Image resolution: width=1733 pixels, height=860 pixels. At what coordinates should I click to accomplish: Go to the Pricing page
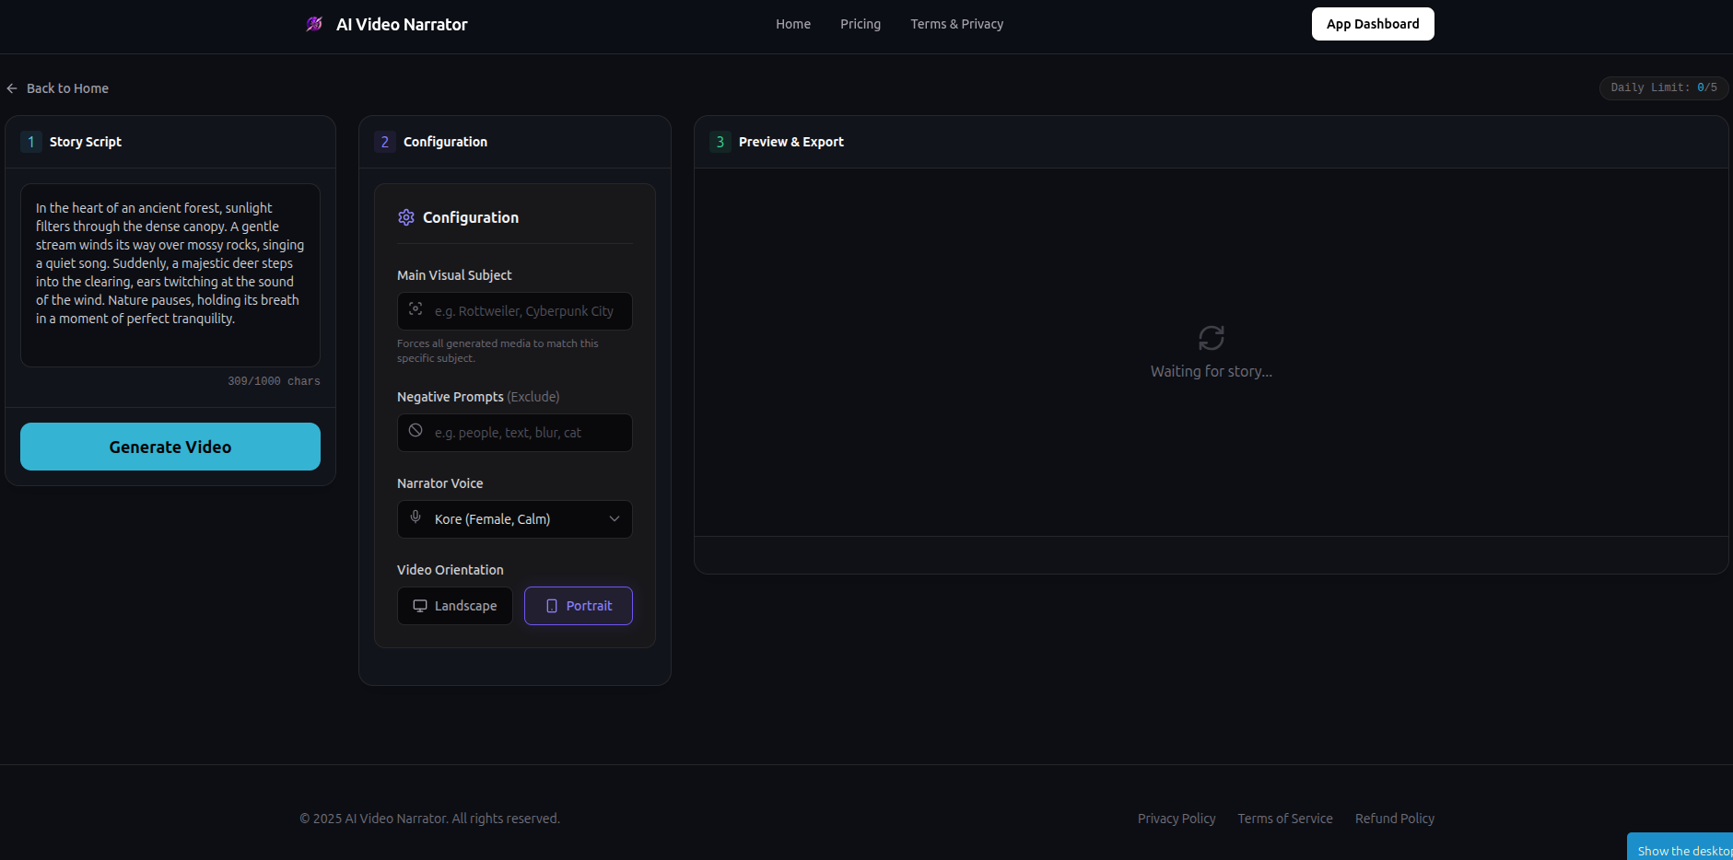point(860,24)
